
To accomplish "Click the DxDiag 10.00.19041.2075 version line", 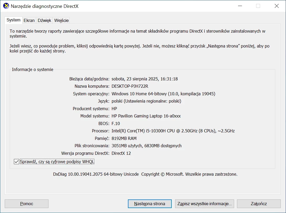I will pyautogui.click(x=145, y=174).
